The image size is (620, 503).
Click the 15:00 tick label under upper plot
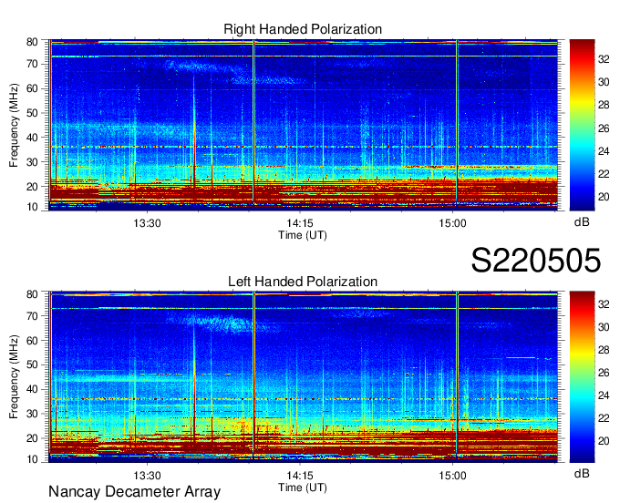point(452,223)
